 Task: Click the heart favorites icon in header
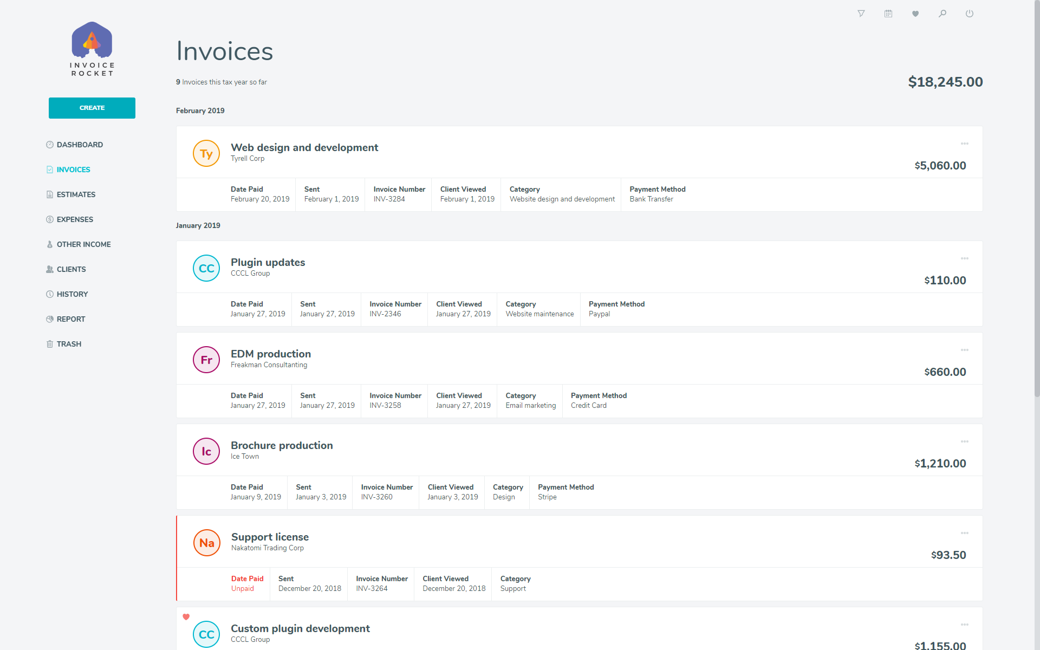click(x=915, y=14)
